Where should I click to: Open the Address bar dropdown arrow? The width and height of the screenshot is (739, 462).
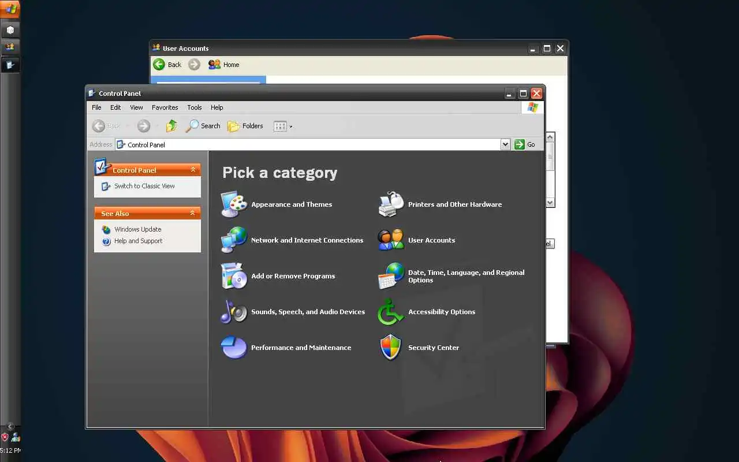[505, 144]
